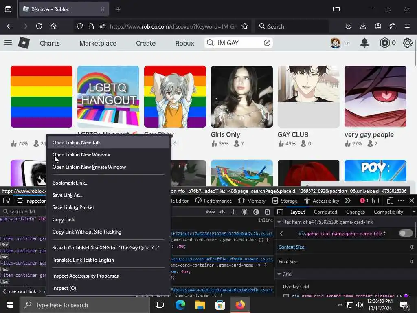The height and width of the screenshot is (313, 417).
Task: Open the LGBTQ HANGOUT game thumbnail
Action: point(108,97)
